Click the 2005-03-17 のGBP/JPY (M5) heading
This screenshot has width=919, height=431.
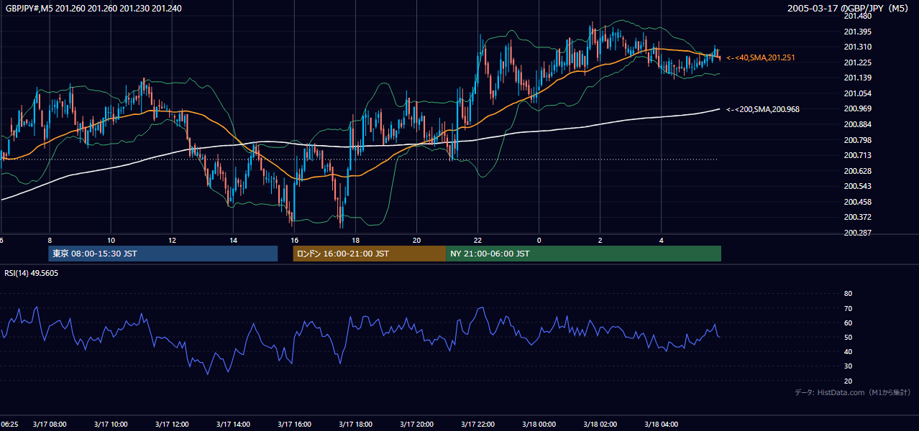849,8
